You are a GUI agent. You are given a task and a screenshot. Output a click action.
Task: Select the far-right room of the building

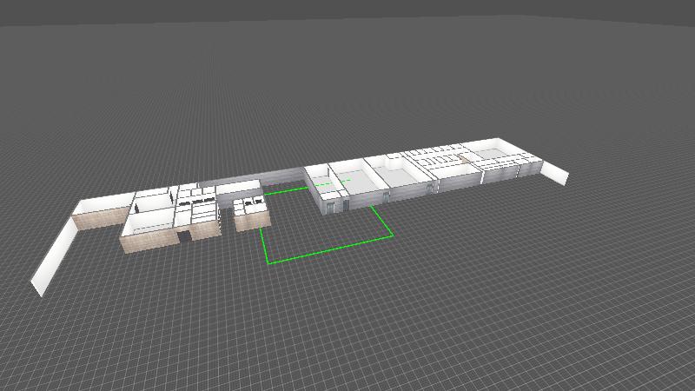click(500, 160)
